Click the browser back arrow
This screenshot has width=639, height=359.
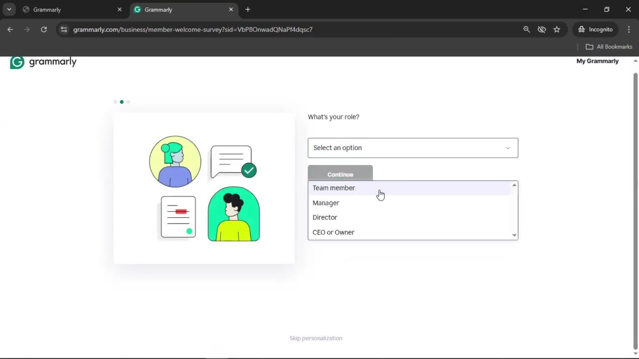tap(10, 29)
